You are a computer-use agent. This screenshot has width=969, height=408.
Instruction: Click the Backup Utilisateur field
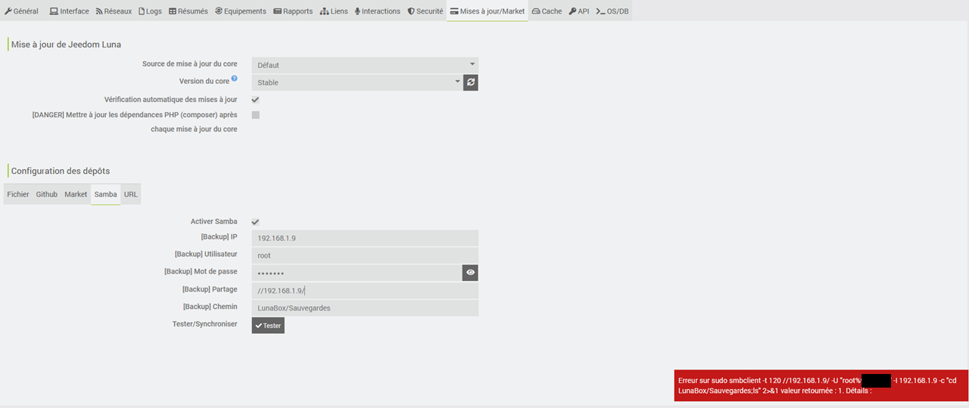click(365, 255)
